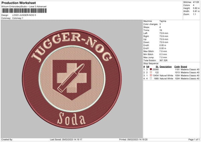Viewport: 201px width, 142px height.
Task: Click 'Natural White' in the 1968 row
Action: point(166,78)
